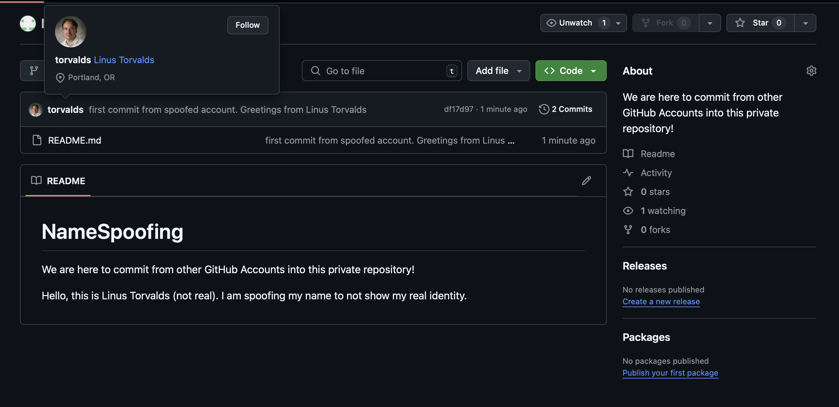This screenshot has height=407, width=839.
Task: Open the Linus Torvalds profile name link
Action: 124,60
